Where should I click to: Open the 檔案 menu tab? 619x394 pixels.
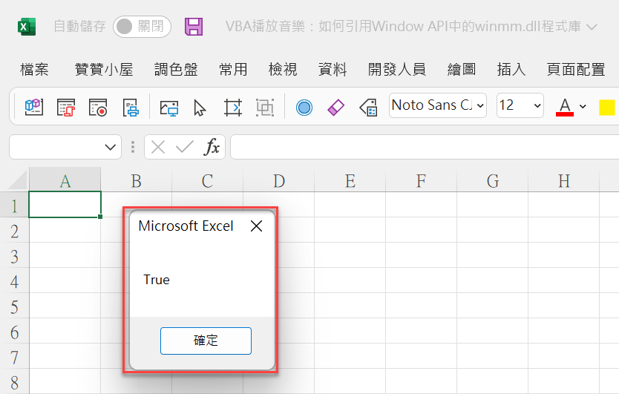(x=34, y=70)
